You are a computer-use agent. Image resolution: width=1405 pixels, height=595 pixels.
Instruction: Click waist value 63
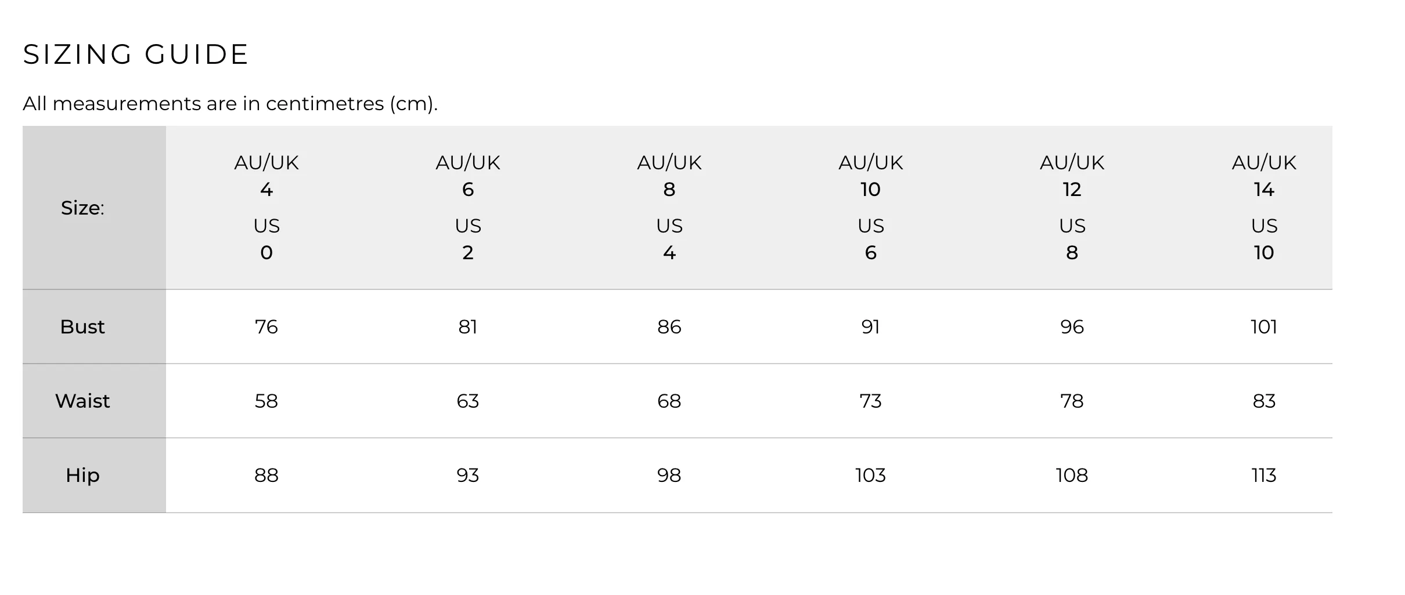pyautogui.click(x=468, y=401)
